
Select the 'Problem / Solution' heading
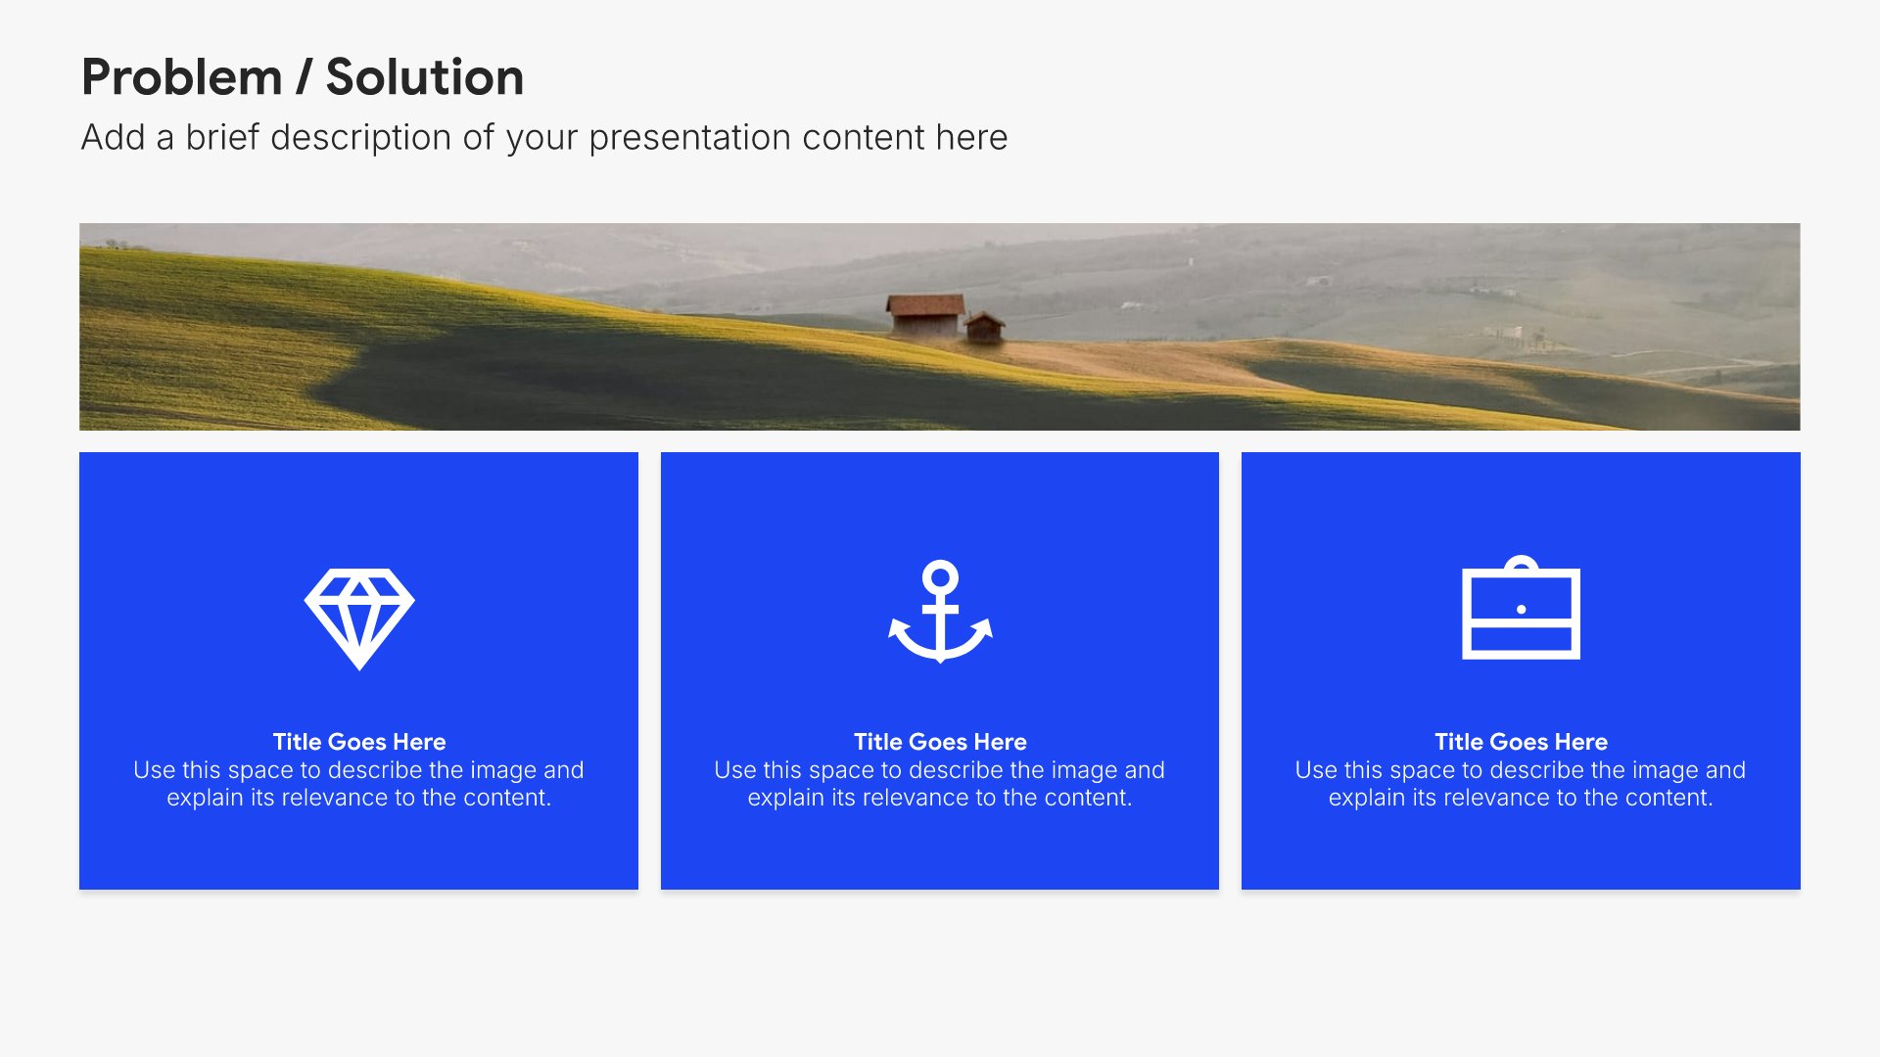303,77
